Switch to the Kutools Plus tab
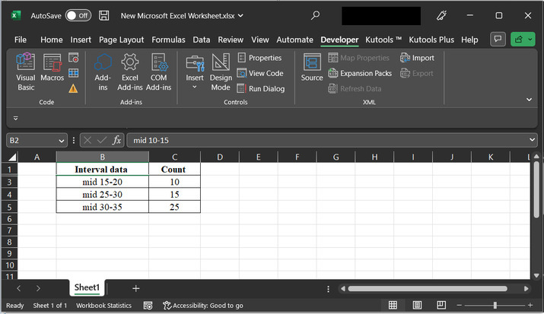 pyautogui.click(x=431, y=40)
